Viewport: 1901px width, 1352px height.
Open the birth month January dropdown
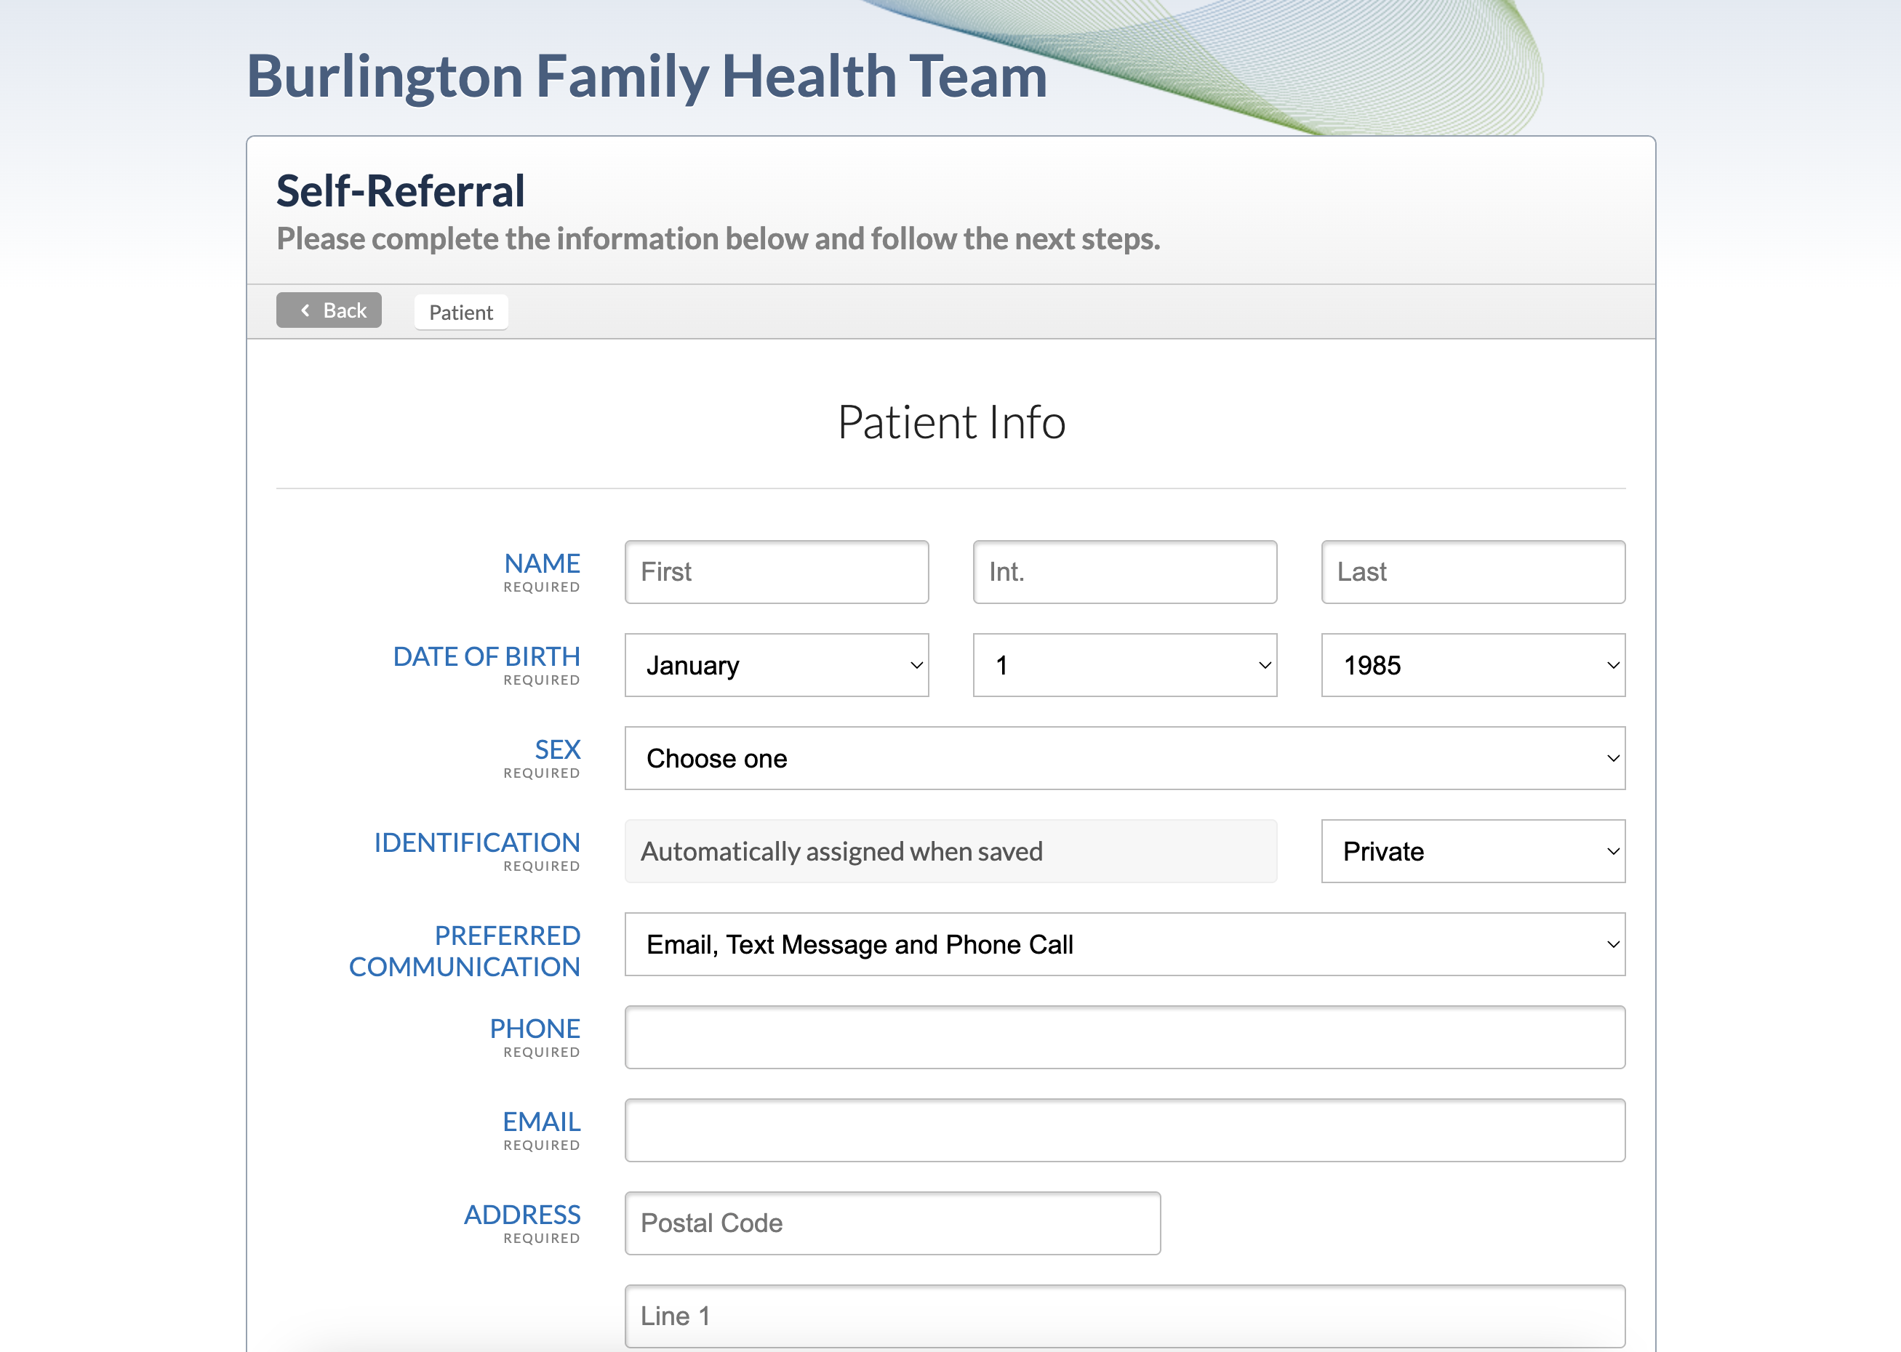click(776, 665)
